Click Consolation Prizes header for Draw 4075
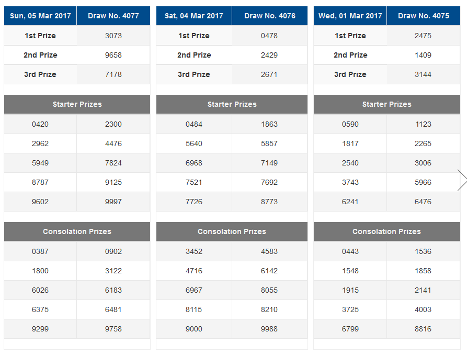The width and height of the screenshot is (467, 355). [386, 231]
